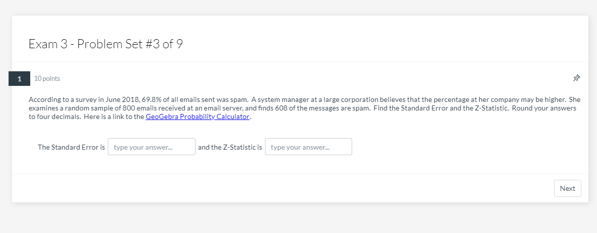Click the exam title heading
Image resolution: width=597 pixels, height=233 pixels.
[106, 44]
